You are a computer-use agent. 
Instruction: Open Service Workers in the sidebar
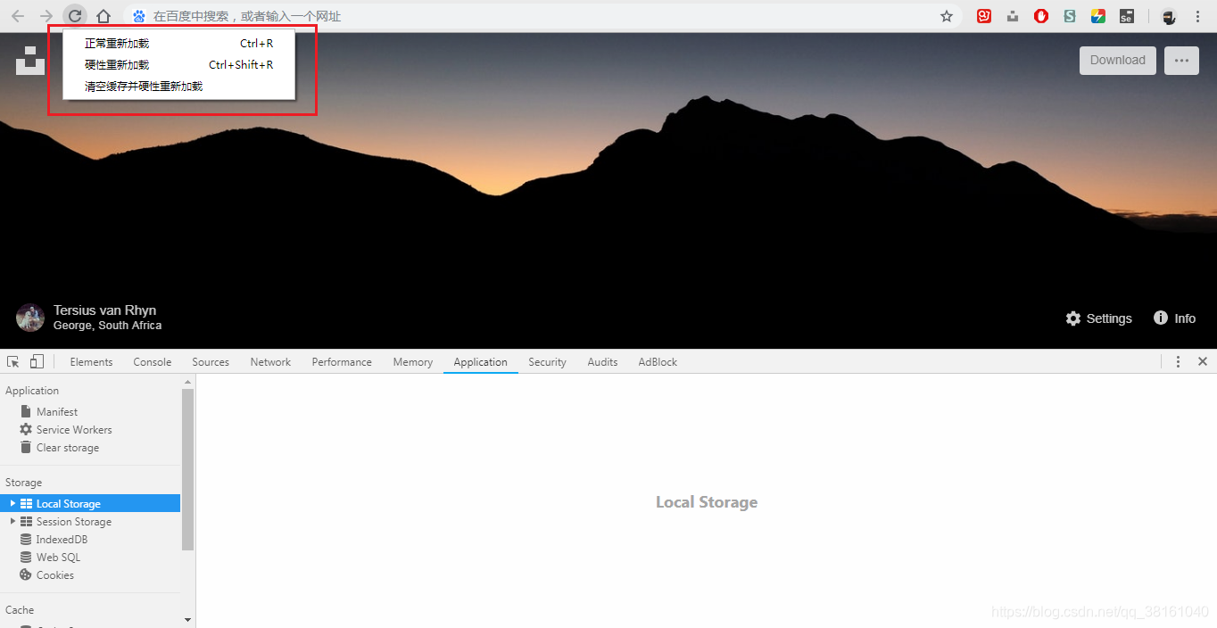[74, 430]
